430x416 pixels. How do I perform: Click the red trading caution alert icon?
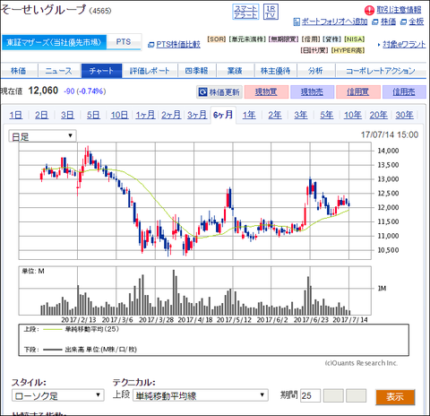click(x=369, y=10)
